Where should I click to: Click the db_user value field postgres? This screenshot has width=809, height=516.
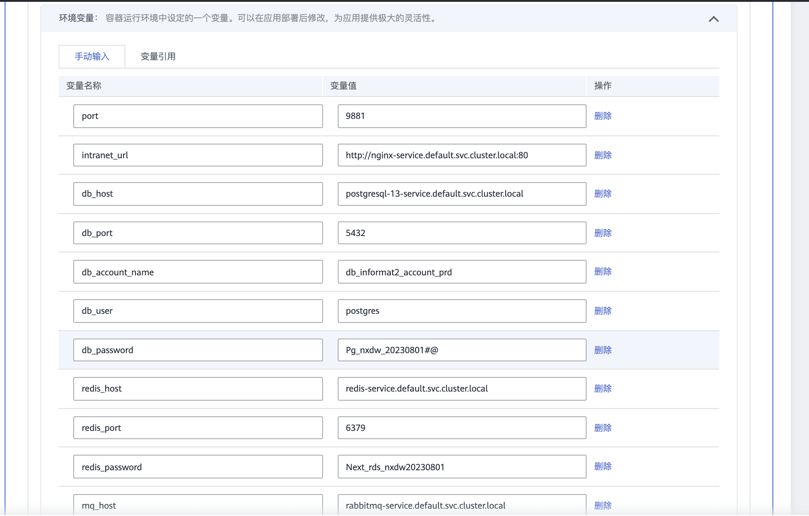coord(462,311)
